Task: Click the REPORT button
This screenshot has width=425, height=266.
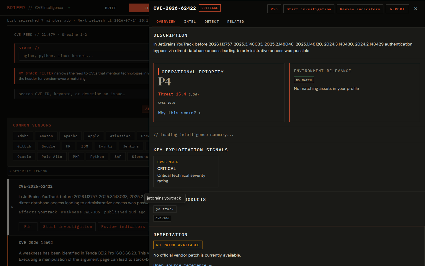Action: click(397, 9)
